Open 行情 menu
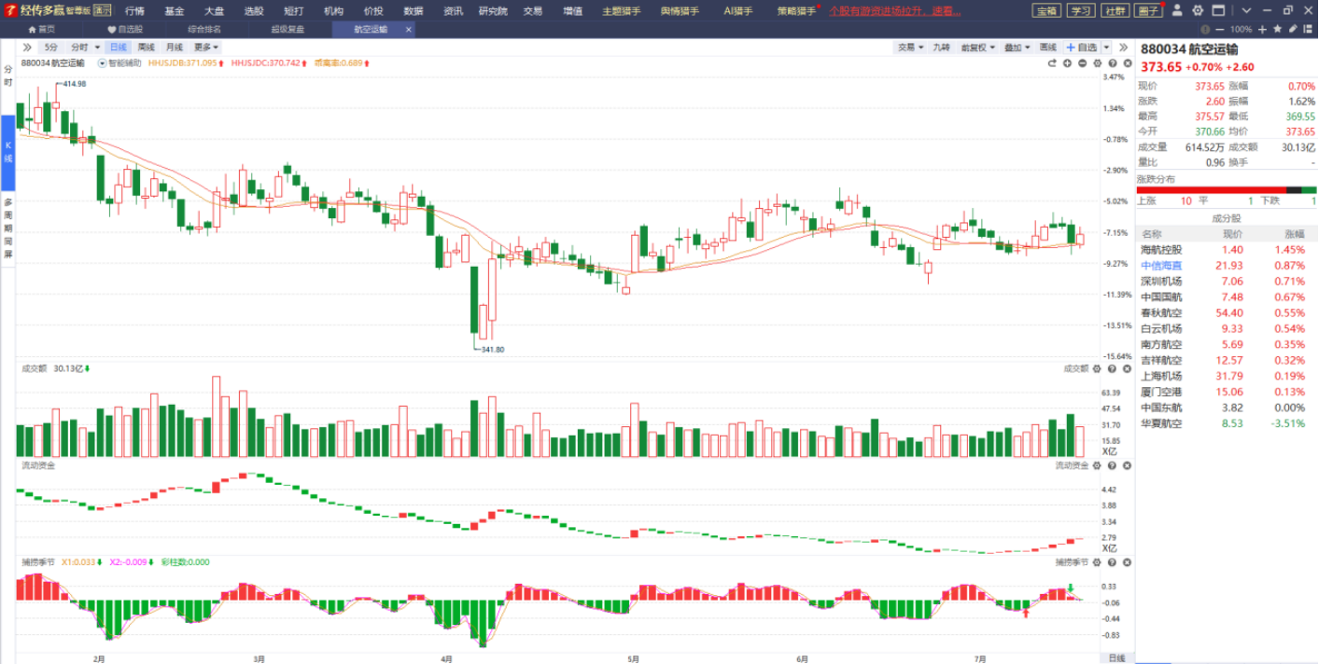 [134, 11]
